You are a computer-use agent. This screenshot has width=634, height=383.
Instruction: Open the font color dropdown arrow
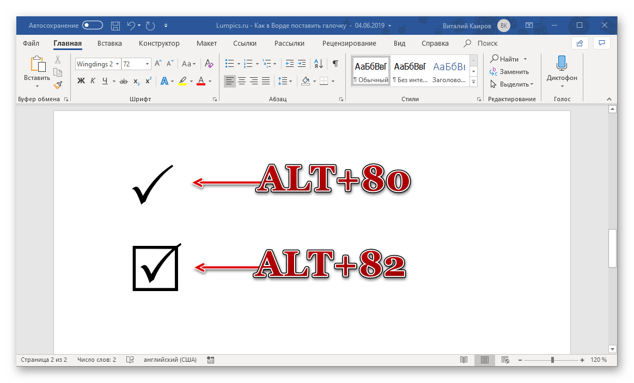click(x=210, y=81)
